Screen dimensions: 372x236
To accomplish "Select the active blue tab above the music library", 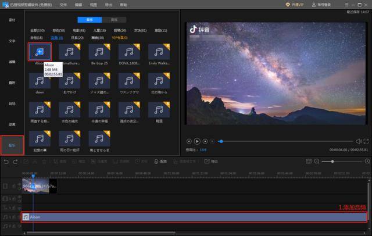I will tap(90, 20).
